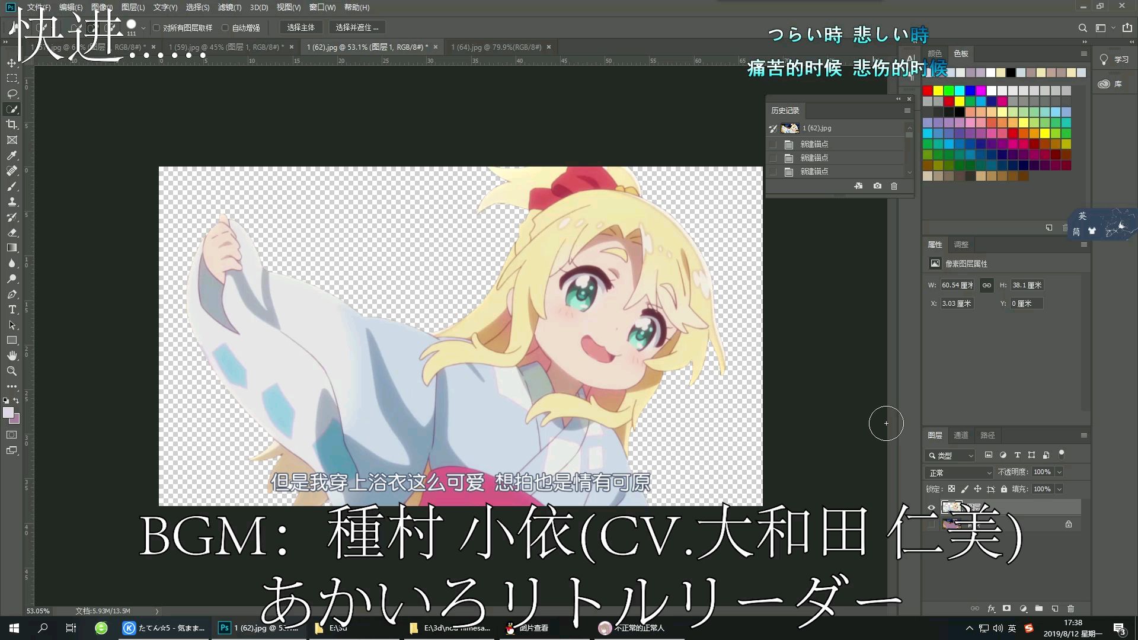Select the Horizontal Type tool
This screenshot has height=640, width=1138.
[x=12, y=309]
